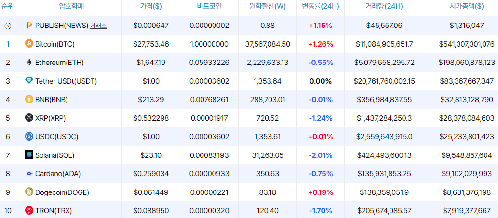Viewport: 498px width, 218px height.
Task: Click PUBLISH change +1.15%
Action: 321,26
